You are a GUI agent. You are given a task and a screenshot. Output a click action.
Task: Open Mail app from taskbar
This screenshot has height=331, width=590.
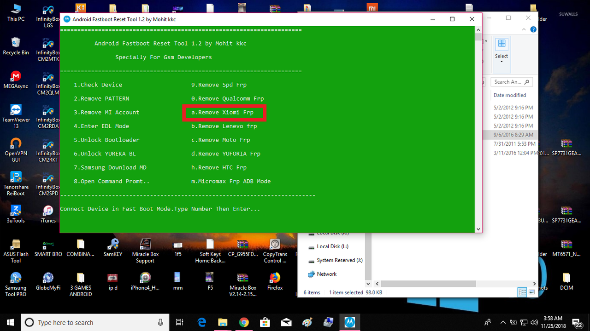[286, 322]
